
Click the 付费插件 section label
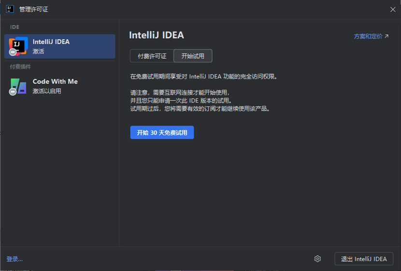pos(20,67)
